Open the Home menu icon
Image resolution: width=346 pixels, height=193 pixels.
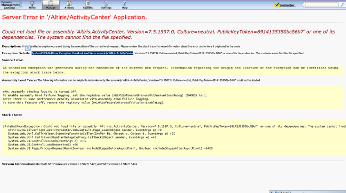coord(32,5)
